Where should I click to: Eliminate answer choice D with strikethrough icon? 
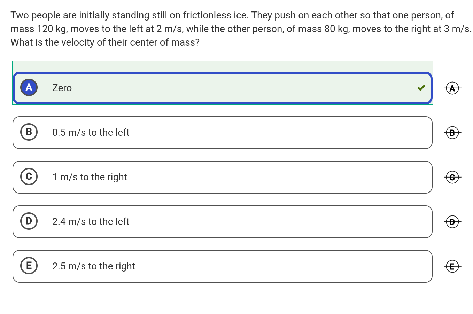452,222
